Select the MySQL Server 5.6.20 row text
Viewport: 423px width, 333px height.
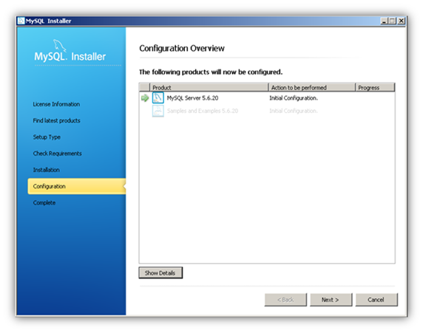tap(192, 98)
